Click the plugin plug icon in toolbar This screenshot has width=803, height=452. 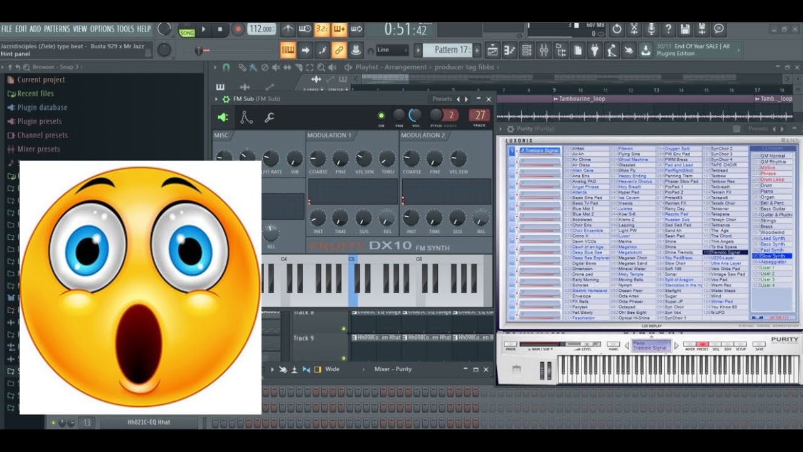pyautogui.click(x=595, y=50)
